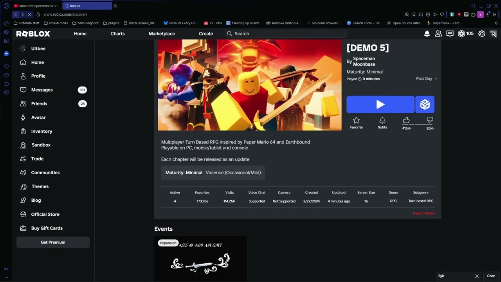
Task: Open the Spaceman Moonbase creator link
Action: coord(364,61)
